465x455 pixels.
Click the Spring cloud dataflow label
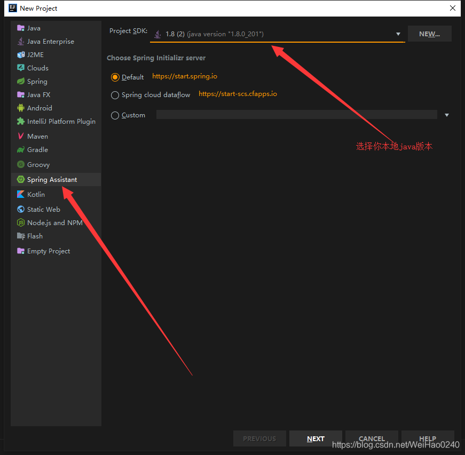[156, 95]
